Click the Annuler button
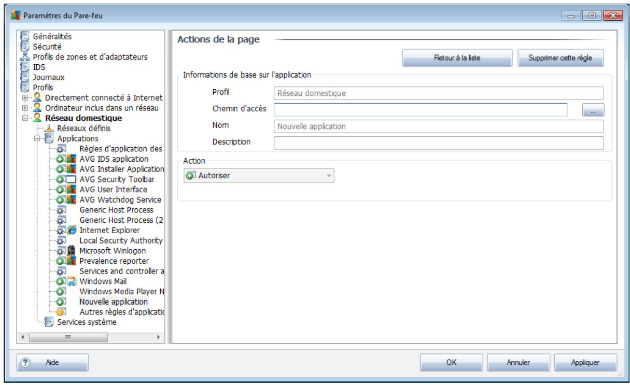Viewport: 630px width, 385px height. [x=518, y=363]
